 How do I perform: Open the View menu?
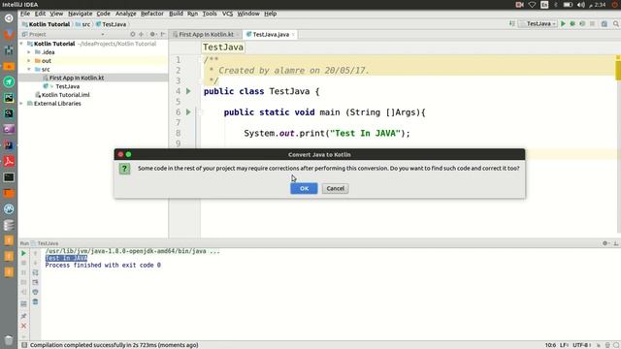56,14
